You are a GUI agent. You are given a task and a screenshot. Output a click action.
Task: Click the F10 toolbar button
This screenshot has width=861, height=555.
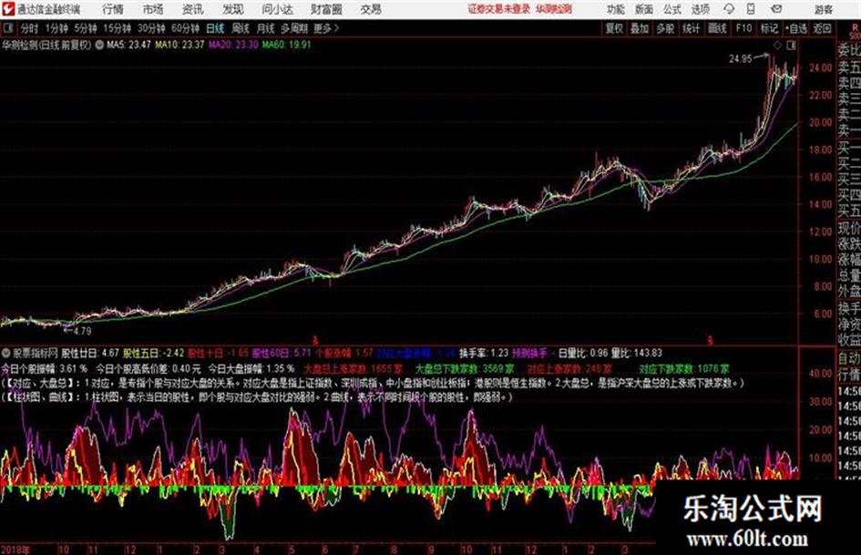tap(744, 28)
